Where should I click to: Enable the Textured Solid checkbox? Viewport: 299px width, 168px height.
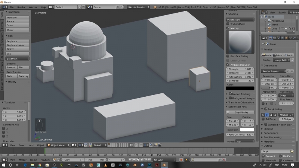coord(228,24)
